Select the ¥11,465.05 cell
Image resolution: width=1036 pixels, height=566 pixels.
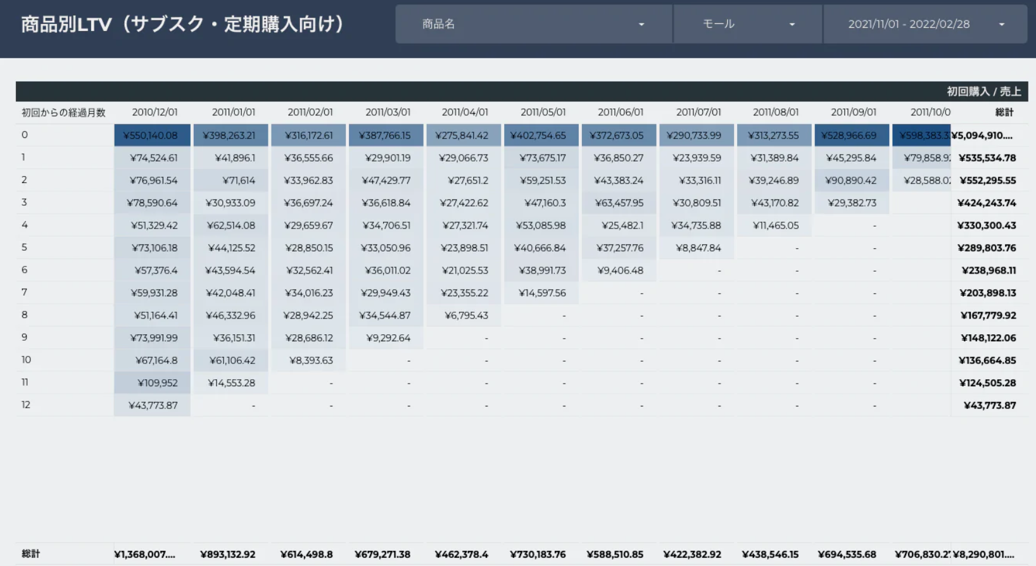pos(774,225)
